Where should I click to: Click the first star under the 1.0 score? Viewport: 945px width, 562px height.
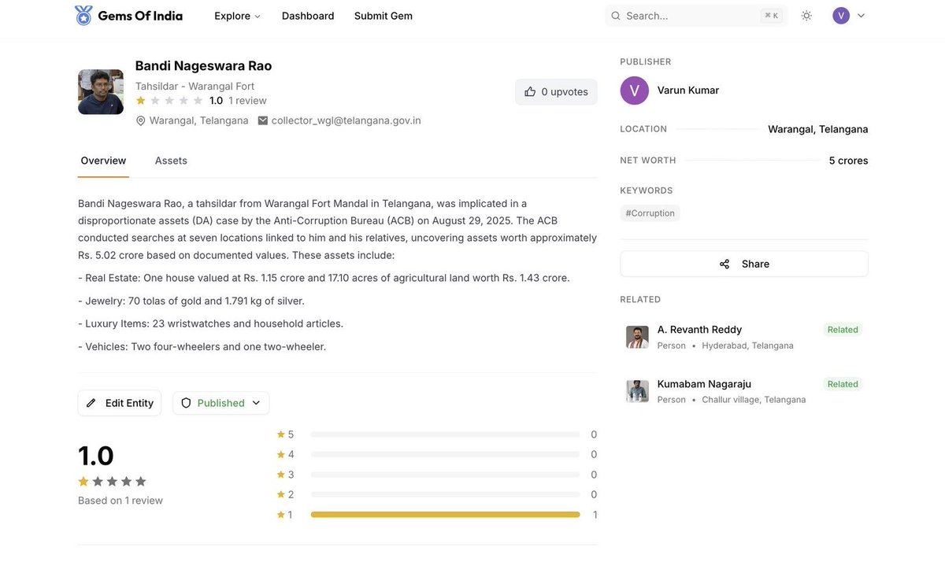[83, 481]
